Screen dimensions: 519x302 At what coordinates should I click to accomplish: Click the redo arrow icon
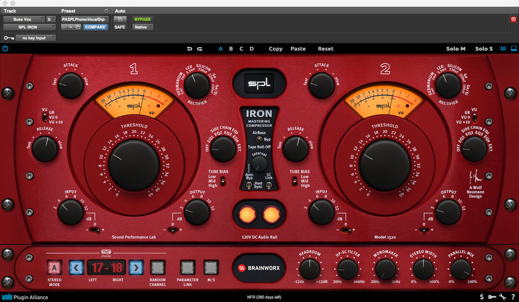coord(200,49)
